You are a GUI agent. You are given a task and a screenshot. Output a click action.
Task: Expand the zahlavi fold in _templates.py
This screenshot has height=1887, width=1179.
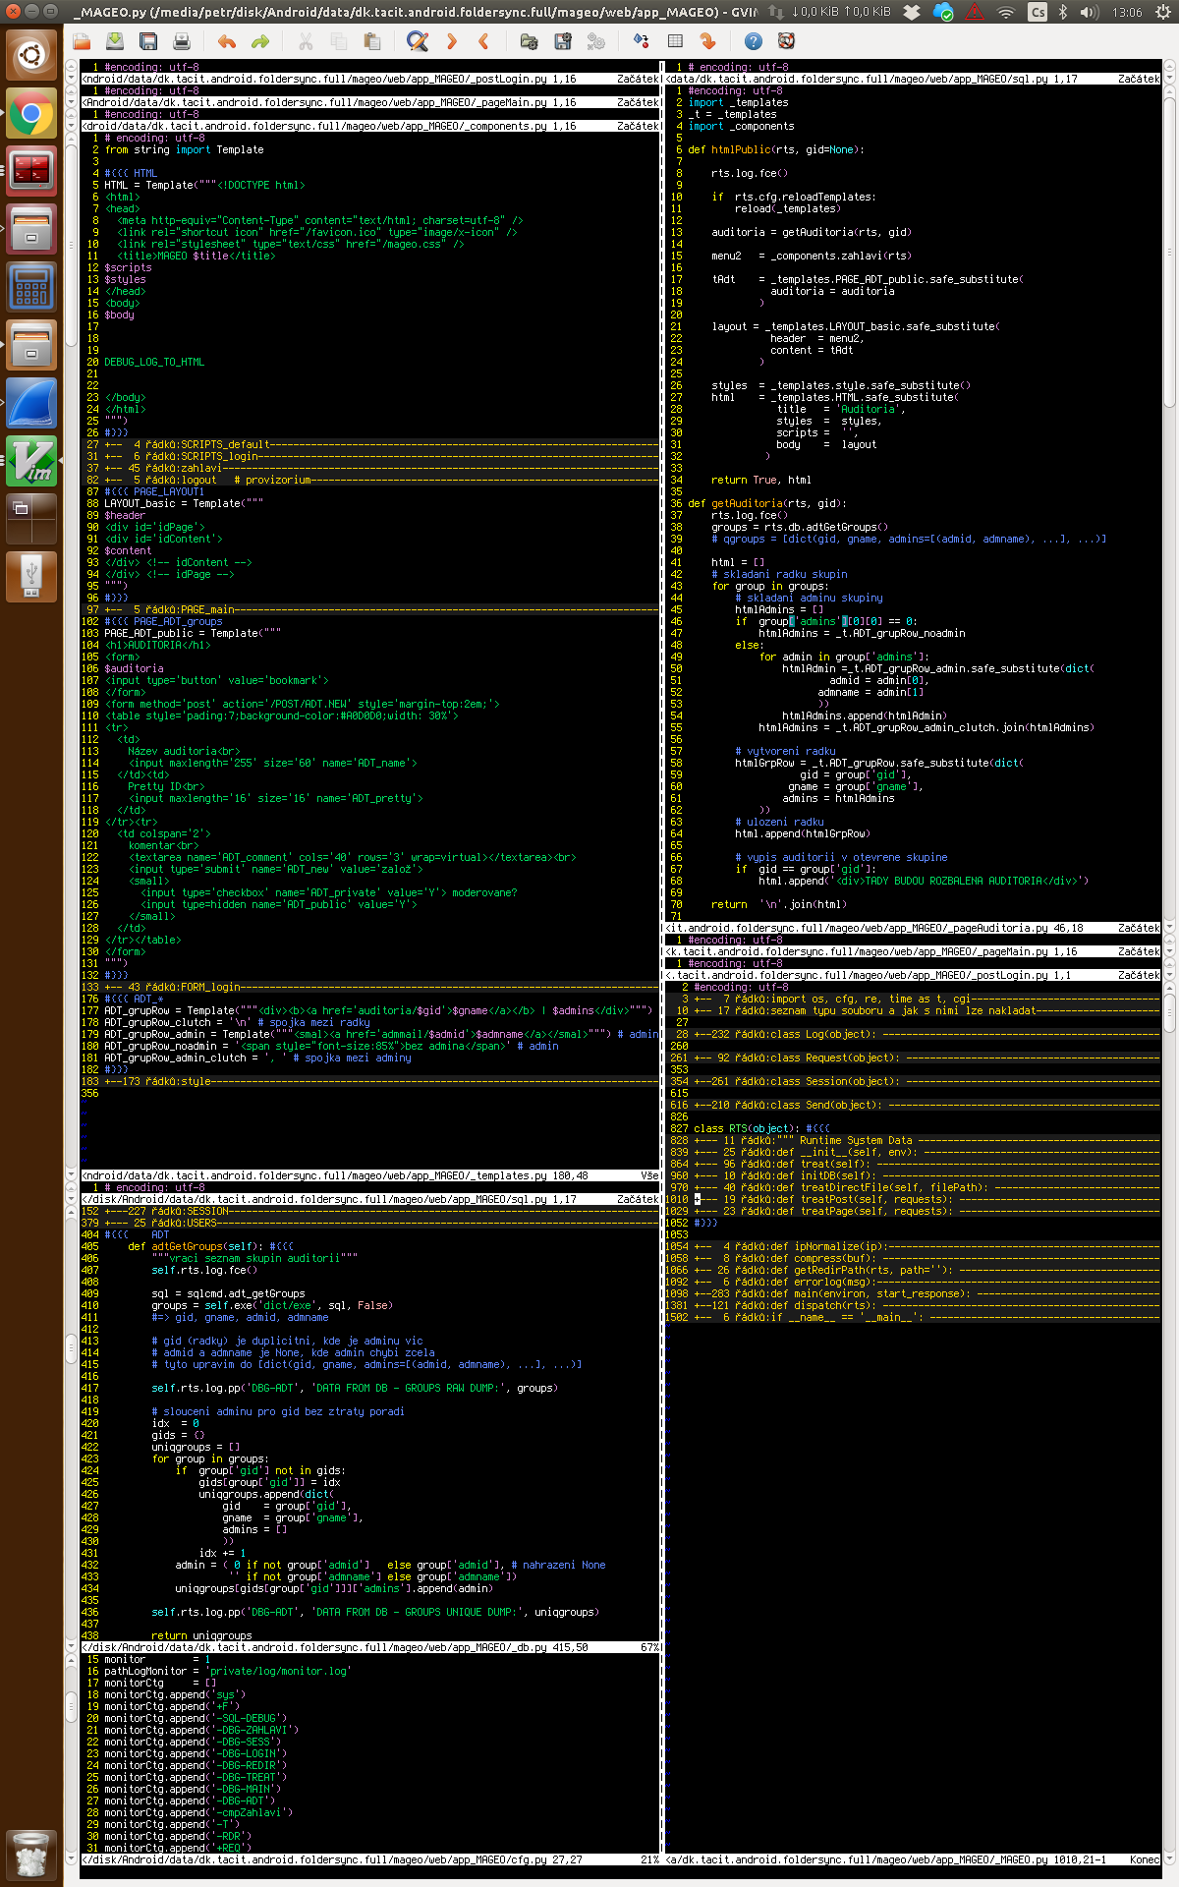(371, 468)
